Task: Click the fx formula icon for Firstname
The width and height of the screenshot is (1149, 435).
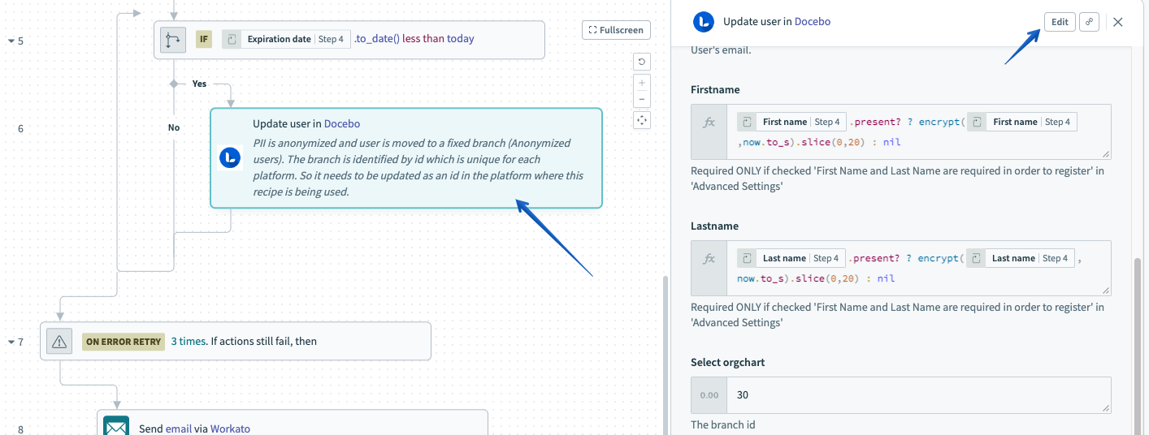Action: [709, 123]
